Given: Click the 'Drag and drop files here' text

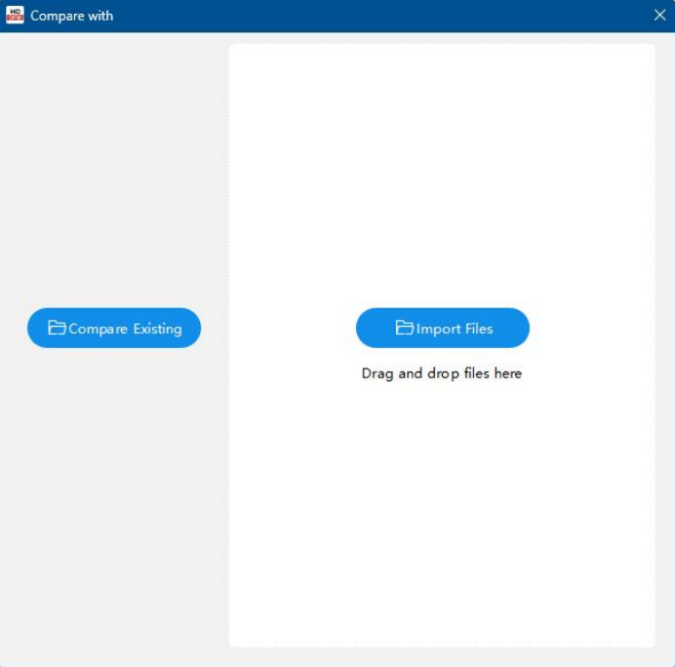Looking at the screenshot, I should pyautogui.click(x=442, y=373).
